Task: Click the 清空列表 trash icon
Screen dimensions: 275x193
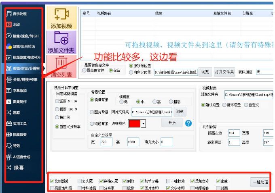Action: coord(61,63)
